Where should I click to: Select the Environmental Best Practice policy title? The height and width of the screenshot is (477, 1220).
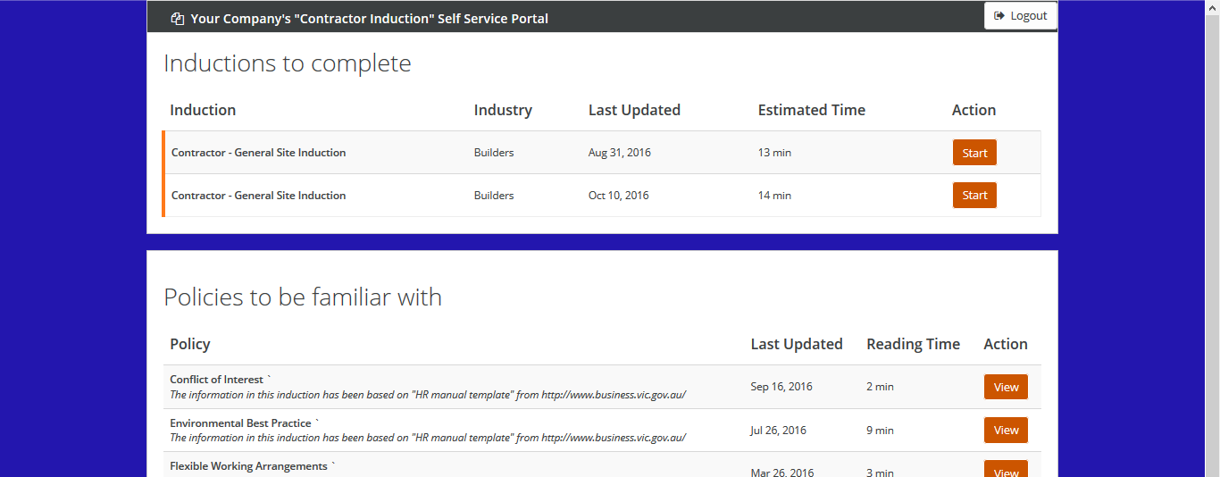(x=240, y=423)
